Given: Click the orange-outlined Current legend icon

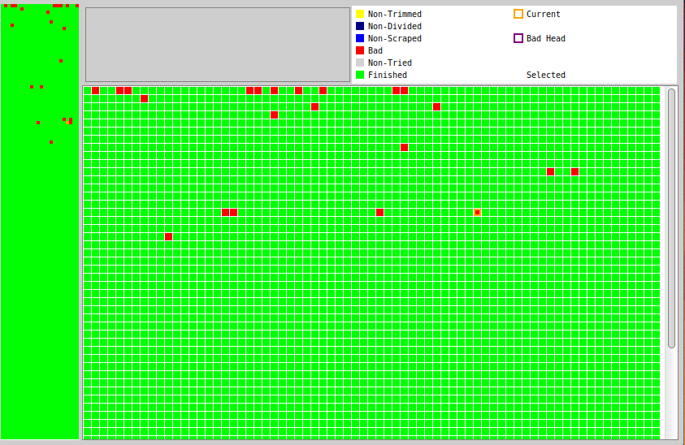Looking at the screenshot, I should coord(518,14).
